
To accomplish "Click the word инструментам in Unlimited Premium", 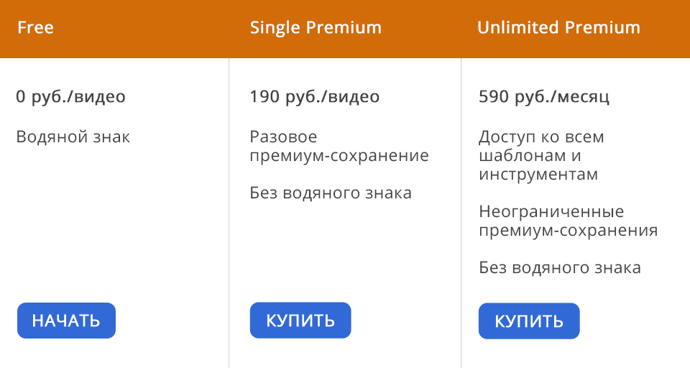I will click(x=538, y=175).
